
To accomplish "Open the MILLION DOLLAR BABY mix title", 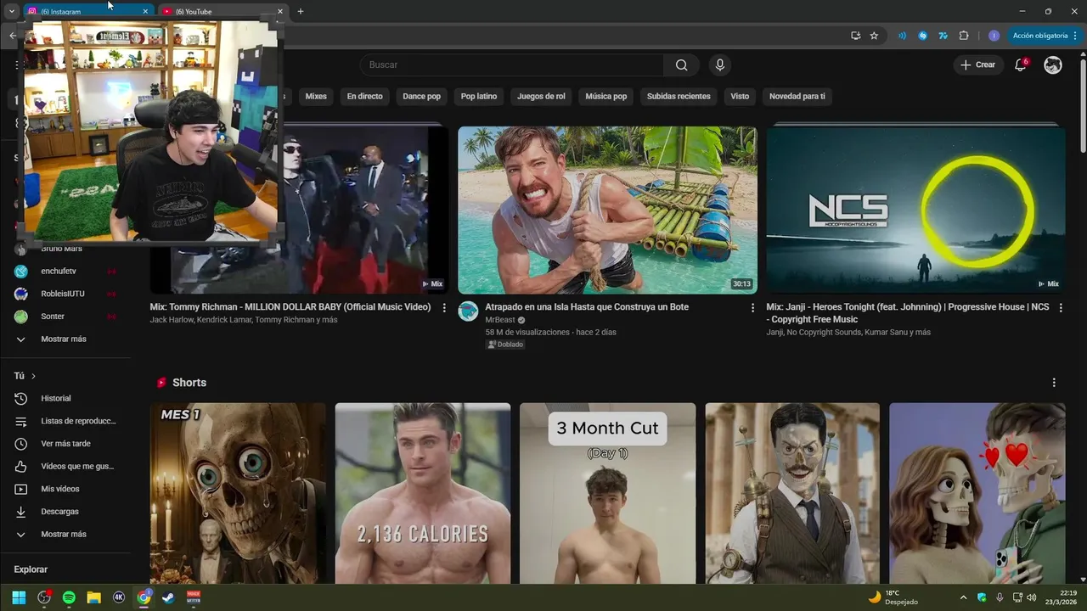I will tap(290, 307).
